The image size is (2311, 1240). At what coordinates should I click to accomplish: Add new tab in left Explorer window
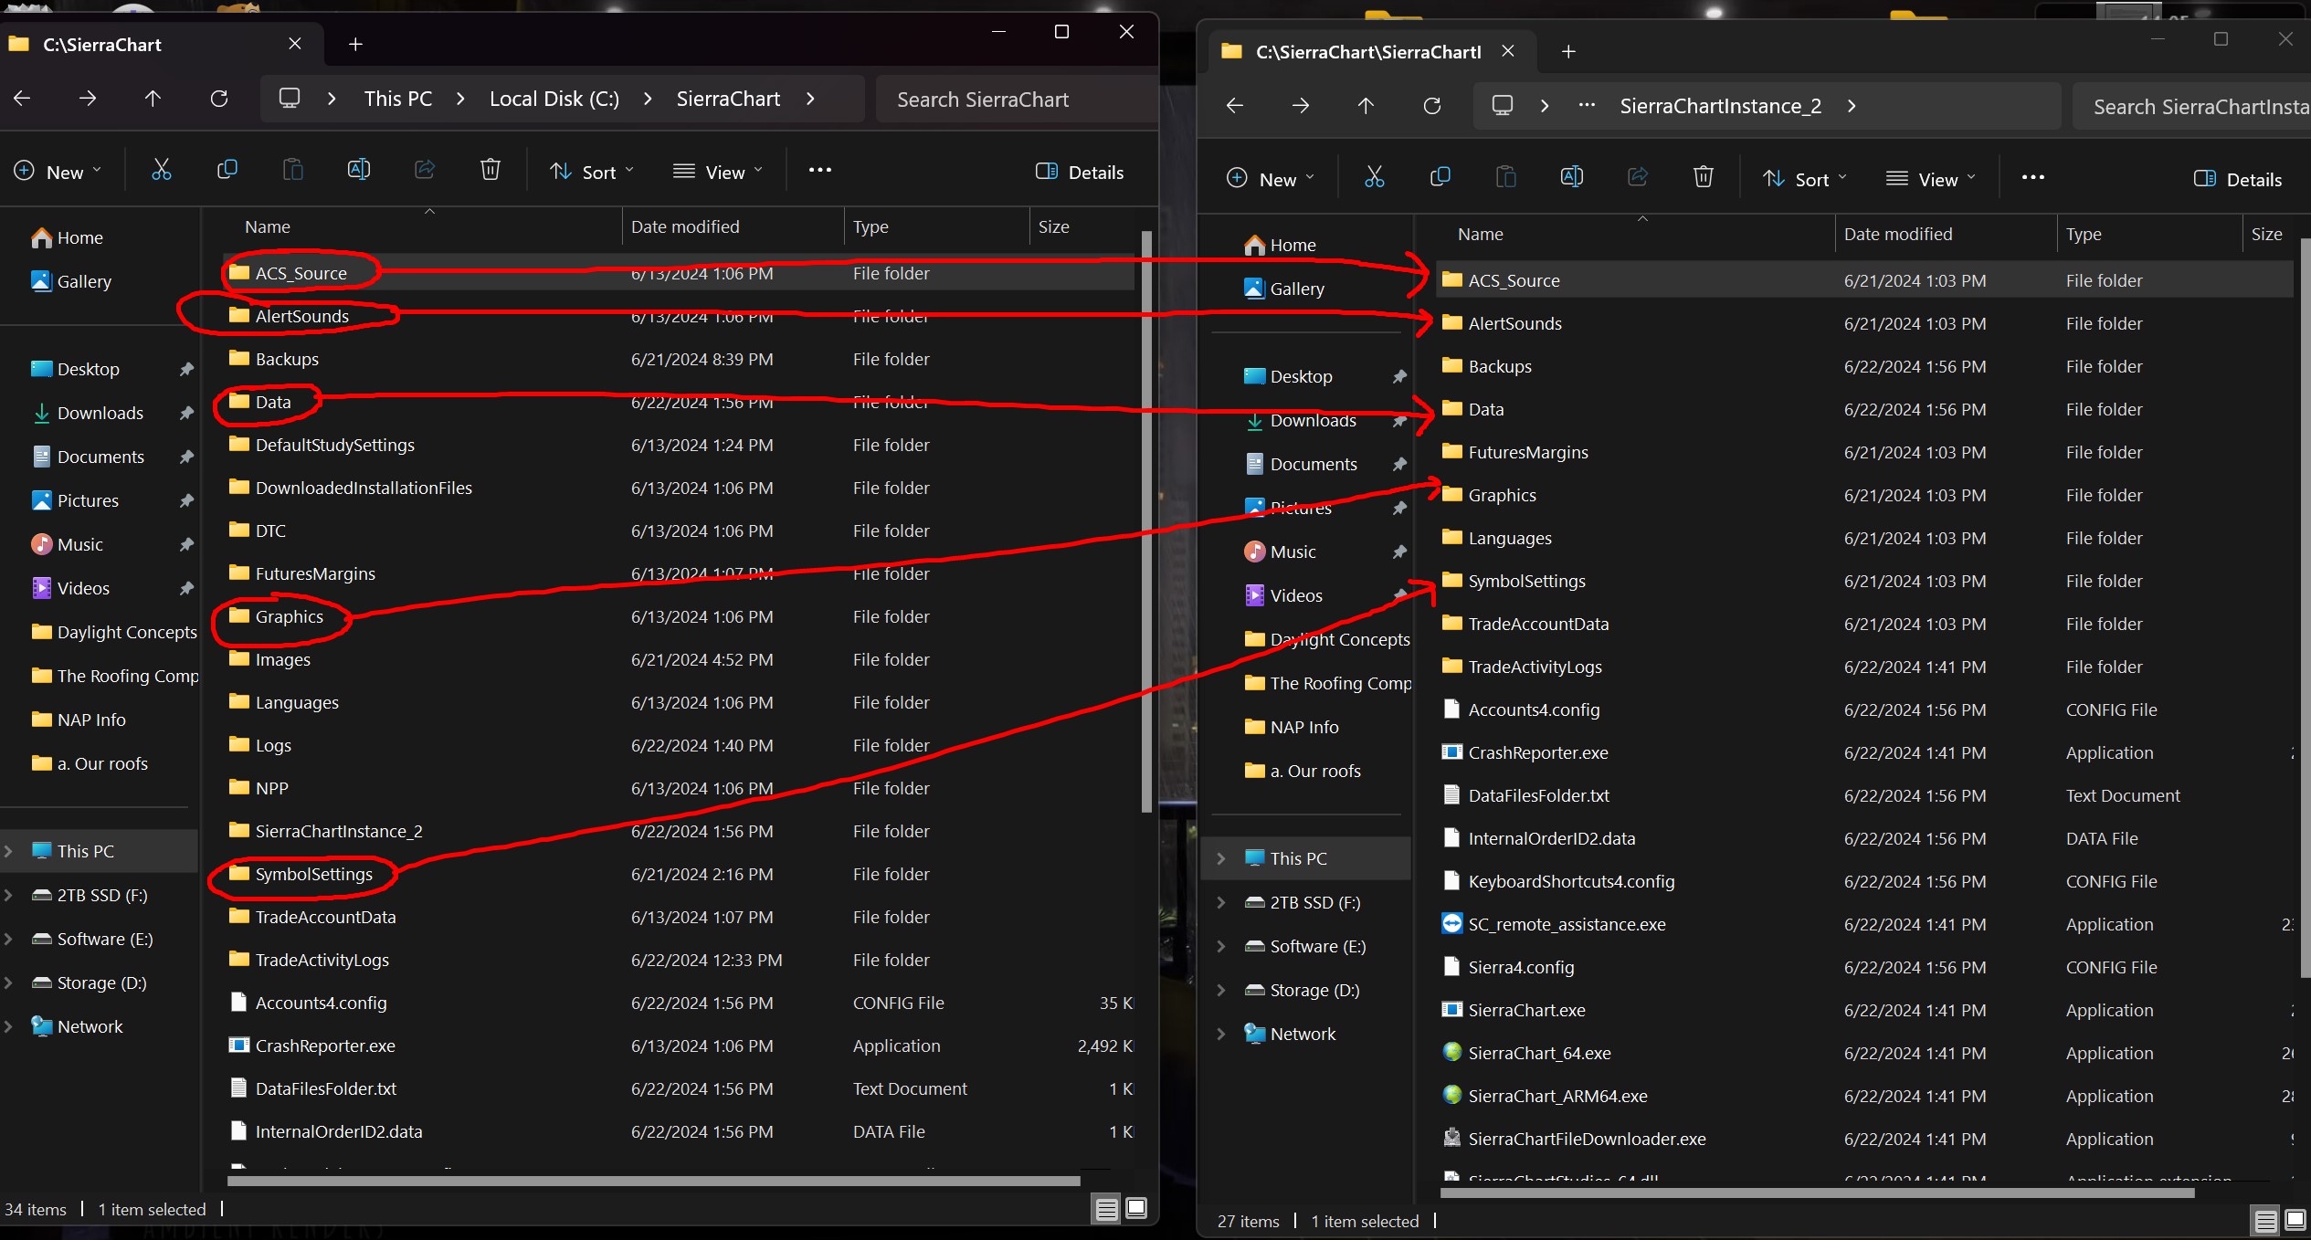coord(355,44)
